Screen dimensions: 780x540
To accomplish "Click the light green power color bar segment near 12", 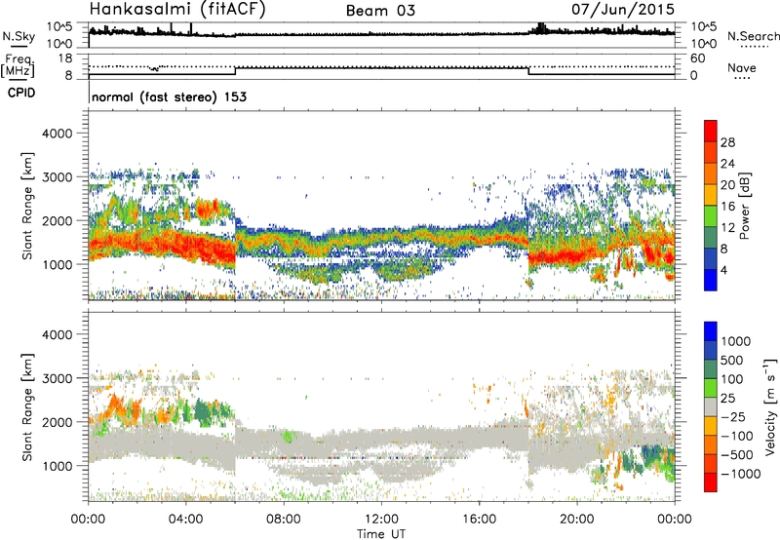I will click(711, 215).
